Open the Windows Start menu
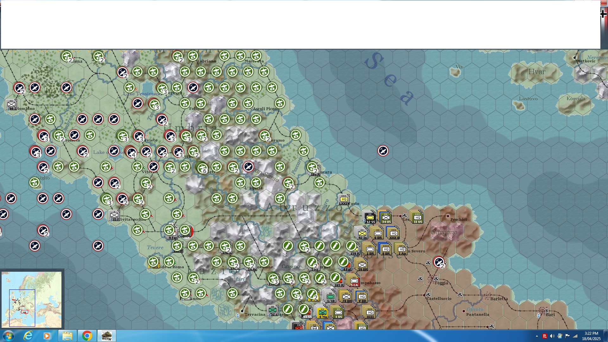 tap(8, 336)
